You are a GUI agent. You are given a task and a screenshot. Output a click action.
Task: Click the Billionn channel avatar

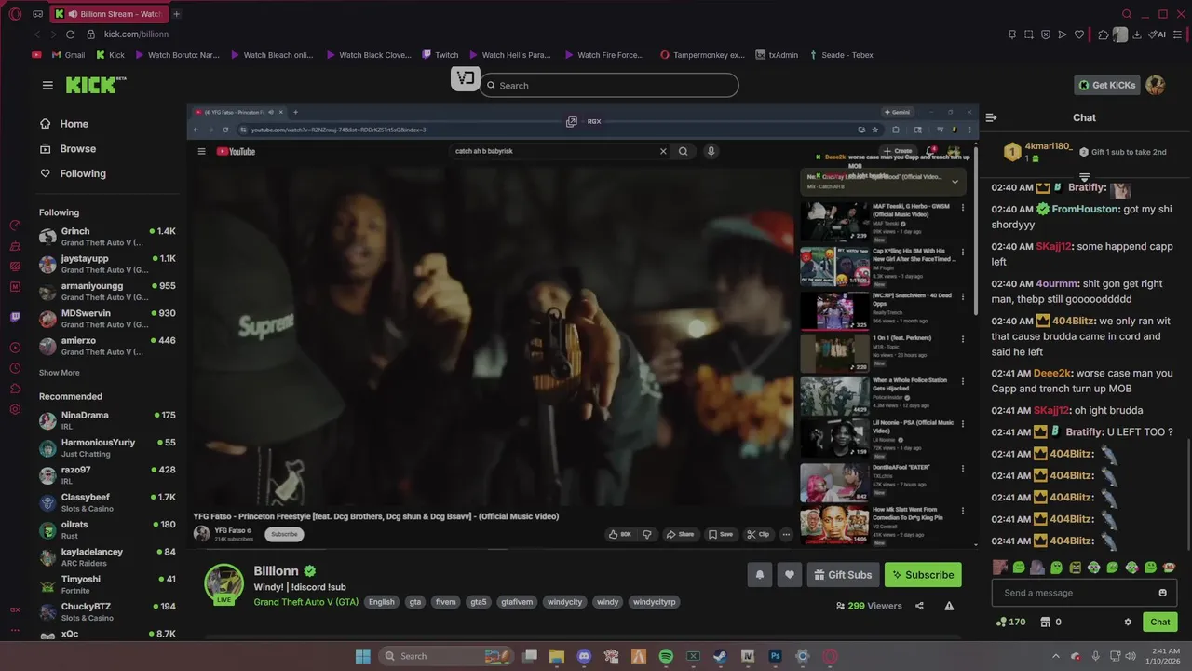[x=223, y=583]
